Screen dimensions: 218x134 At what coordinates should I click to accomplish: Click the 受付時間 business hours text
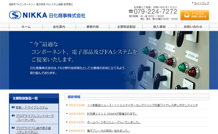pyautogui.click(x=153, y=17)
